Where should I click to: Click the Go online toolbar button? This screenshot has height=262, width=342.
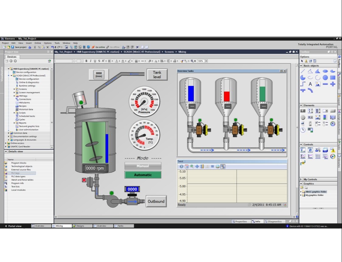tap(98, 47)
